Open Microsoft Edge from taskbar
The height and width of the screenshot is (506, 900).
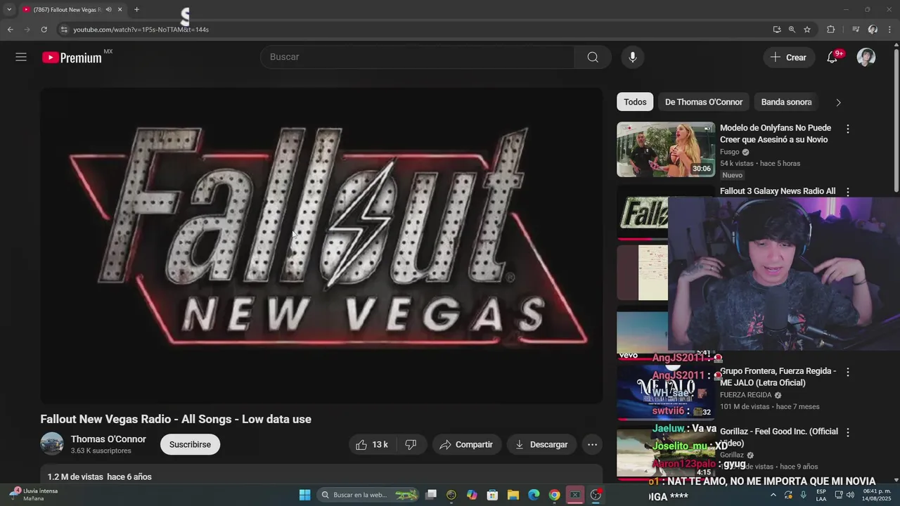coord(534,495)
